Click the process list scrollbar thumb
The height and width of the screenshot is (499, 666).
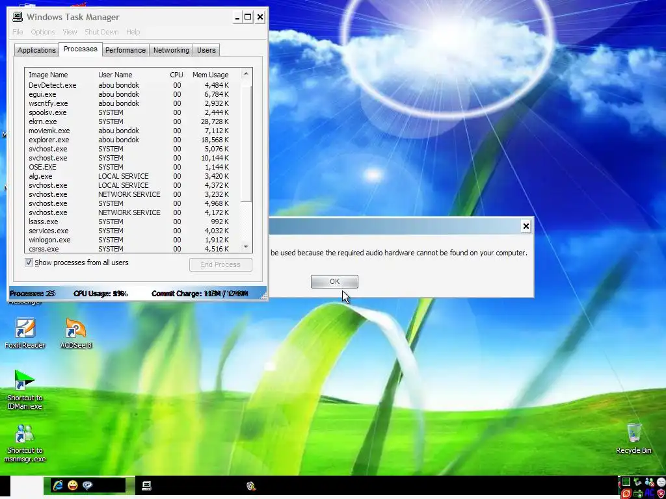pyautogui.click(x=246, y=143)
